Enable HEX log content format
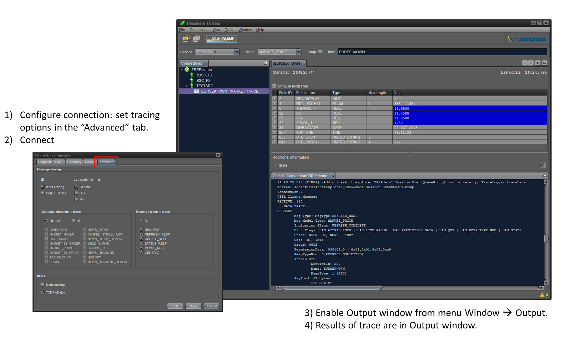570x344 pixels. (x=76, y=193)
